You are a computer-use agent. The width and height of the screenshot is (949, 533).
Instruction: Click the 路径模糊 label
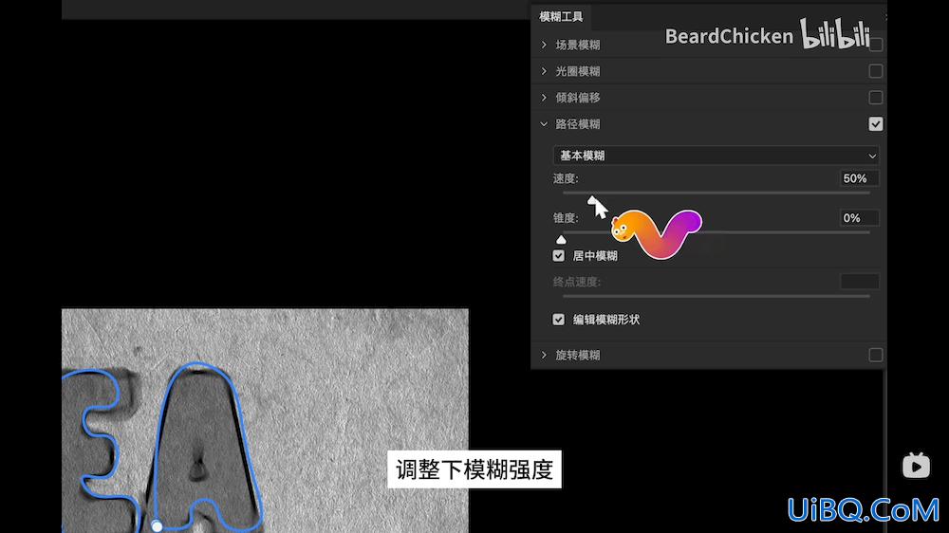(578, 124)
